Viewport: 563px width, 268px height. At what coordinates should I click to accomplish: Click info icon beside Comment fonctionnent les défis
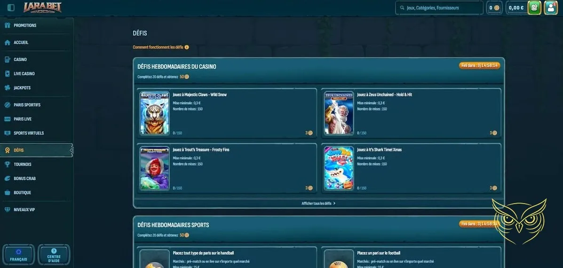point(187,47)
